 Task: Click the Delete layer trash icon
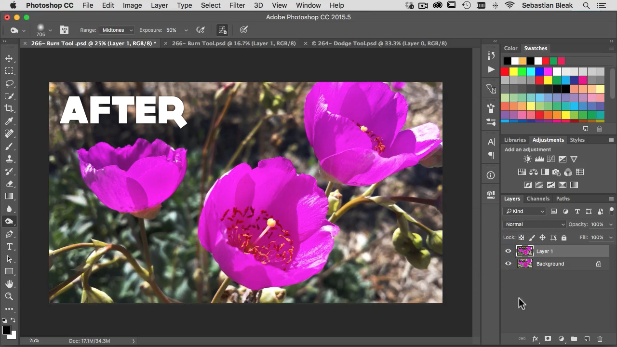point(600,339)
